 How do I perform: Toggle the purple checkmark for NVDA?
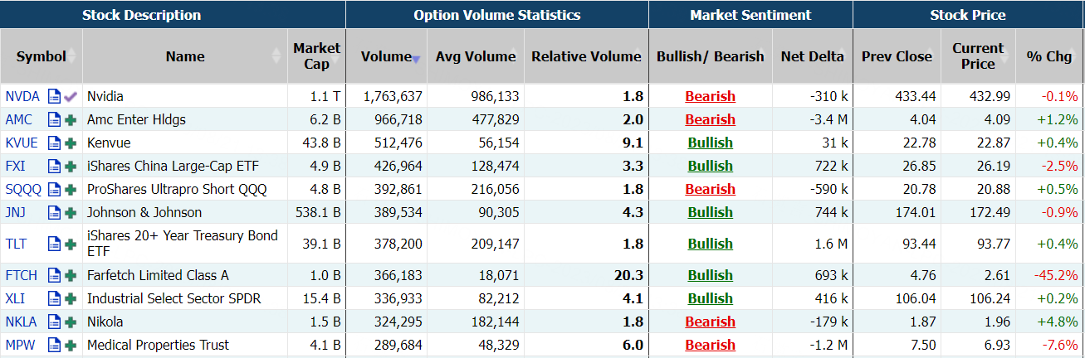coord(71,96)
